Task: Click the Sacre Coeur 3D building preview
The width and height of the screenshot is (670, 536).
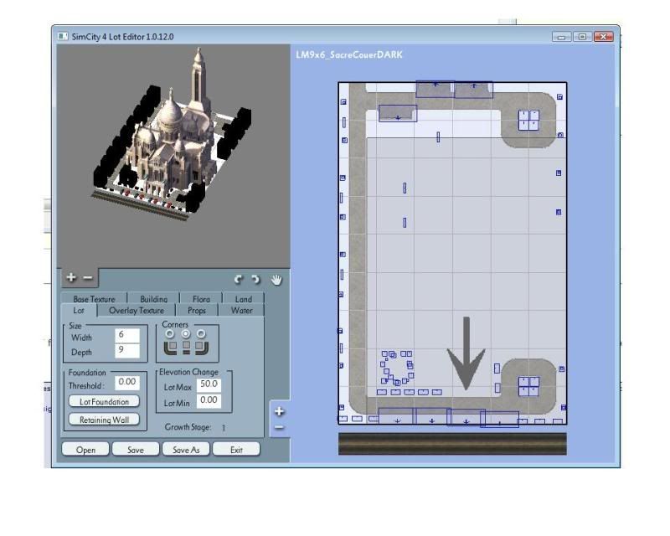Action: [x=173, y=132]
